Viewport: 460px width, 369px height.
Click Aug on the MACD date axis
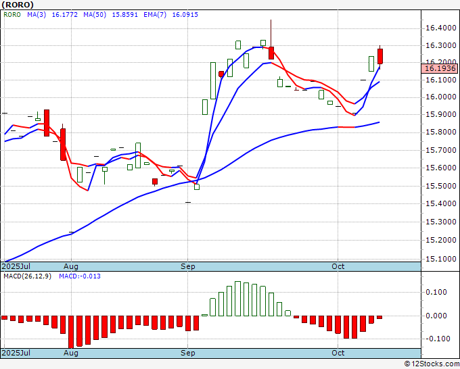pos(71,353)
